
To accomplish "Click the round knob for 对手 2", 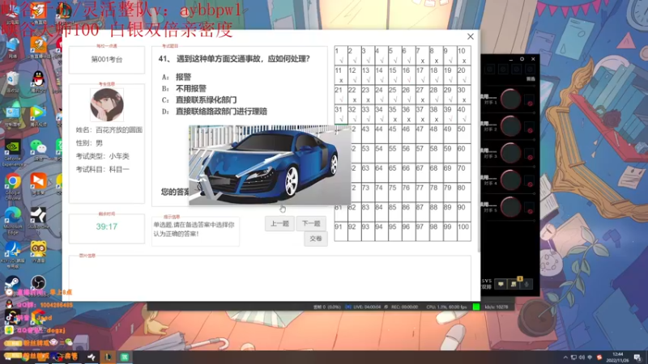I will (x=510, y=125).
